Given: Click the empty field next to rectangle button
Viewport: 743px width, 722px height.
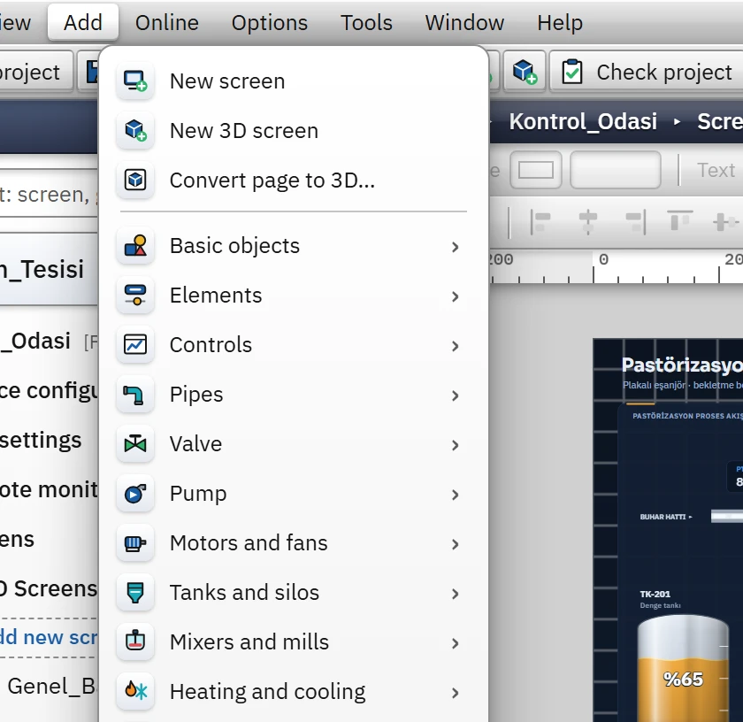Looking at the screenshot, I should coord(615,170).
